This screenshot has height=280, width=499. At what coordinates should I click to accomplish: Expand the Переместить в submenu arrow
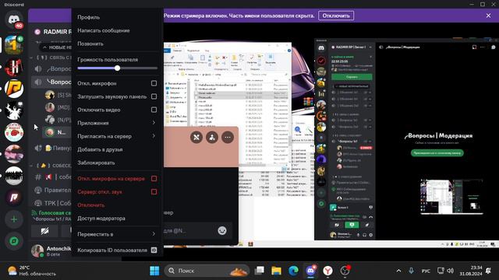(x=154, y=234)
